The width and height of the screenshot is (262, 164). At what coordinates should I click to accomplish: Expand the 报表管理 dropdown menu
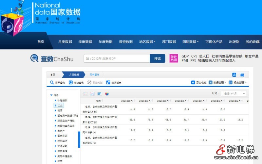click(x=238, y=83)
